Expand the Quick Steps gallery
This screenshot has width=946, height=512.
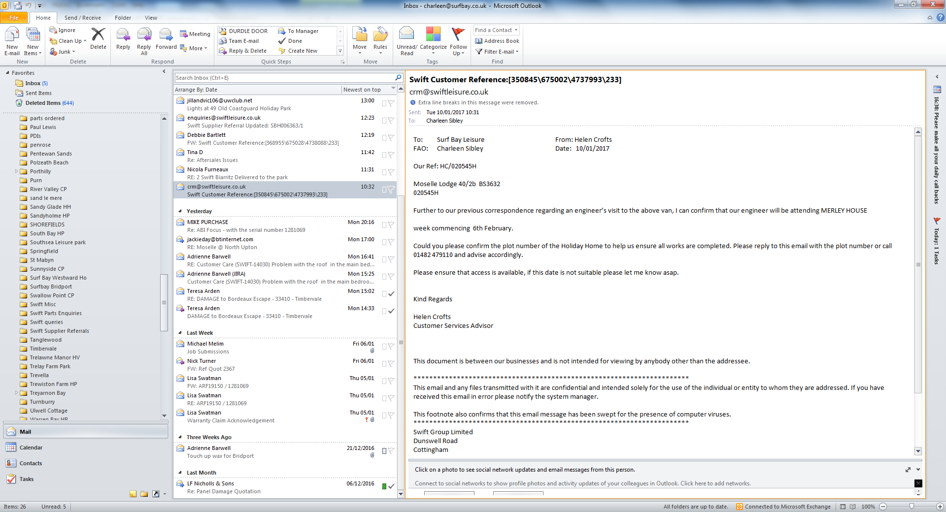340,51
